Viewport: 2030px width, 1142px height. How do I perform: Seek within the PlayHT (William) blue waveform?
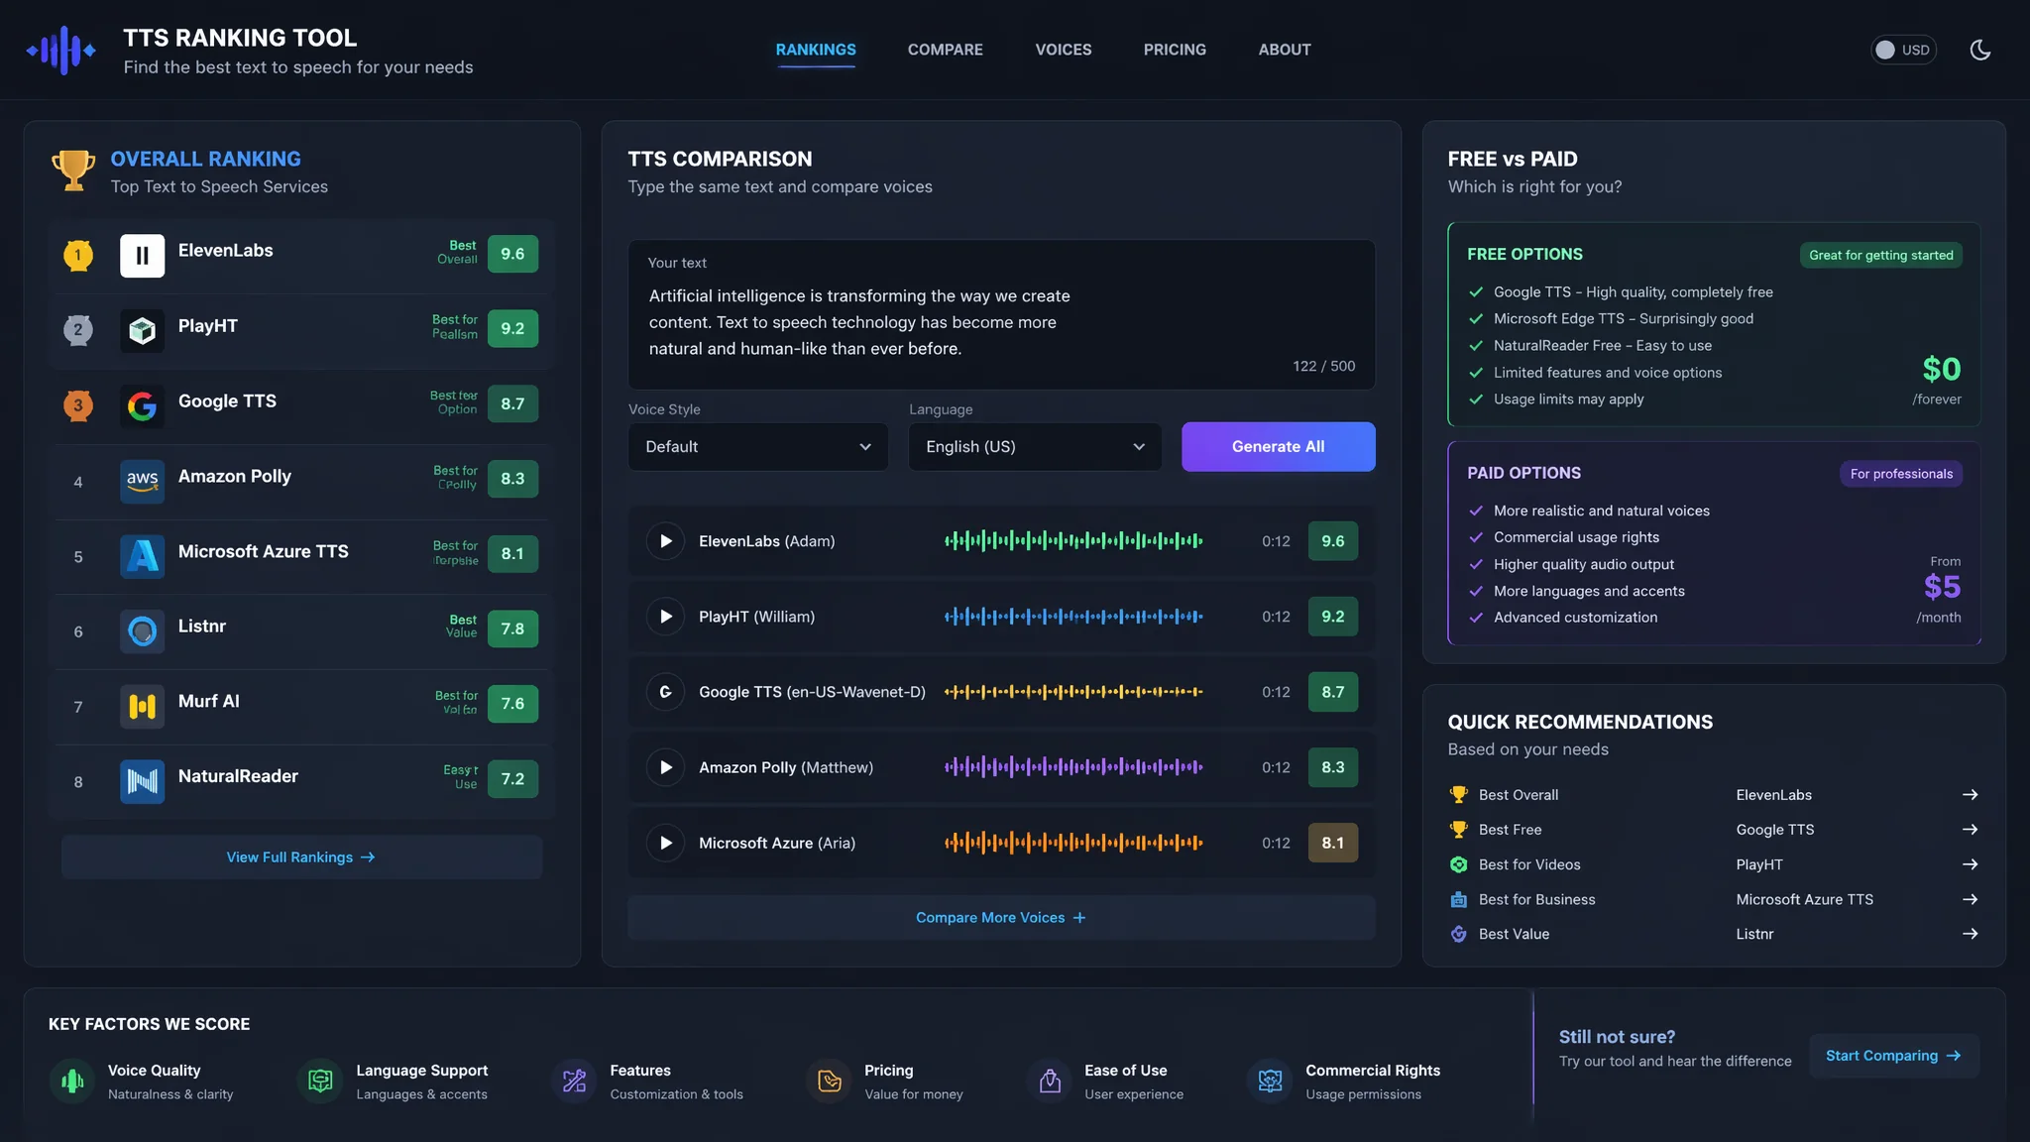pyautogui.click(x=1073, y=617)
